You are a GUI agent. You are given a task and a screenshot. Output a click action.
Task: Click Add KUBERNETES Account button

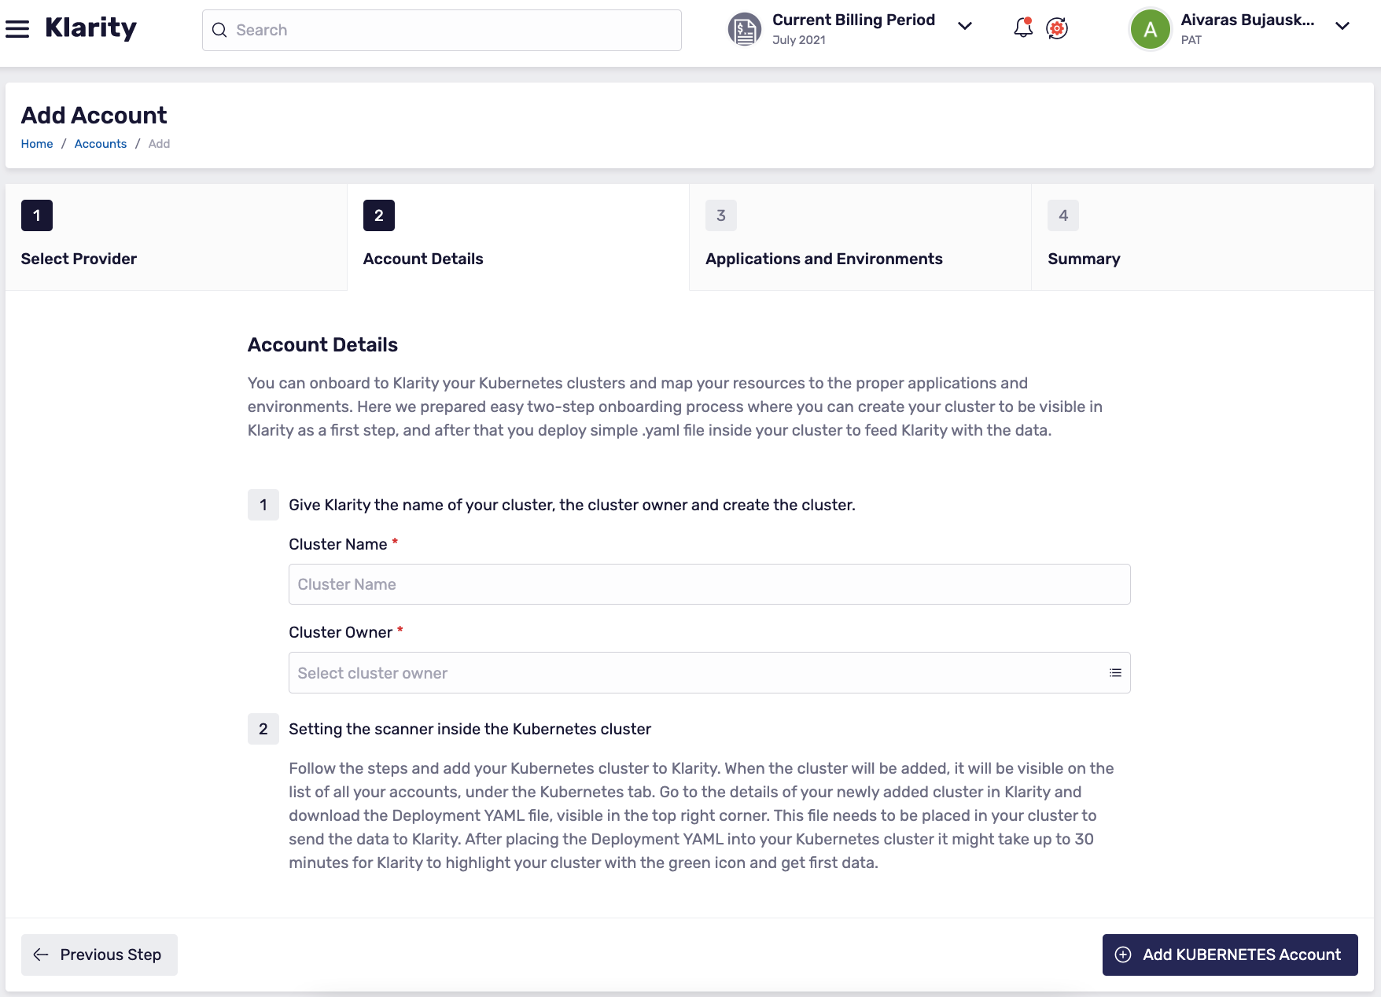(1230, 955)
